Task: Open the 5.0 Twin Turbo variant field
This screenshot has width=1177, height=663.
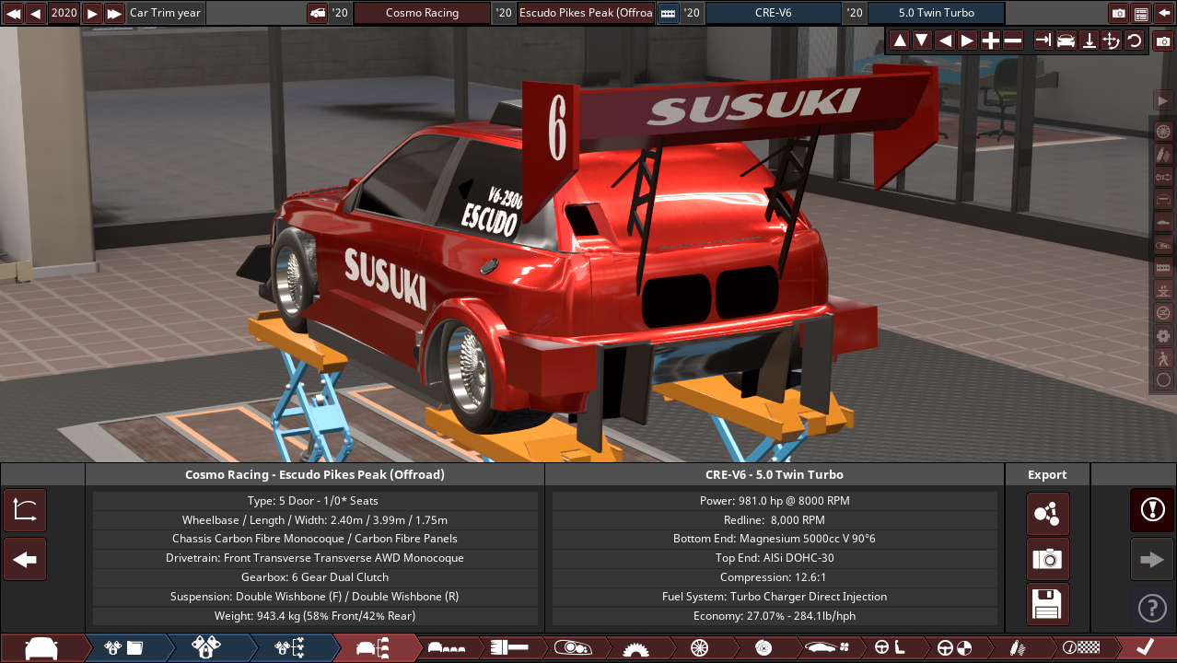Action: (x=937, y=13)
